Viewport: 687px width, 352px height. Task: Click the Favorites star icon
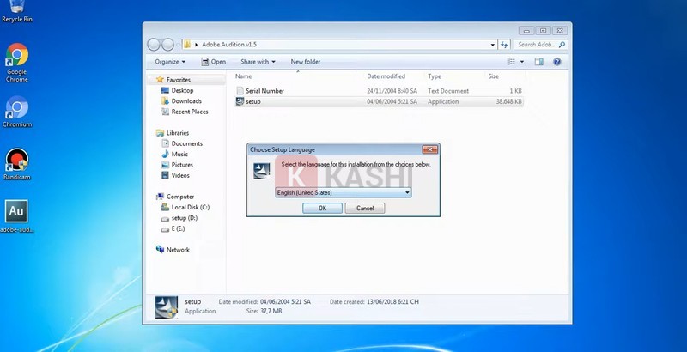pos(160,79)
